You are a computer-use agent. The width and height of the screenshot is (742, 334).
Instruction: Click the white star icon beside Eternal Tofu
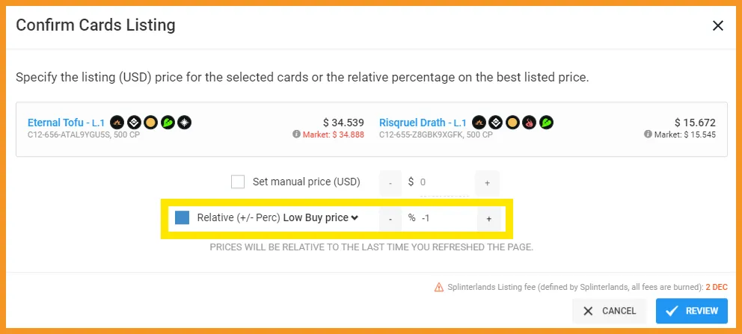coord(185,123)
